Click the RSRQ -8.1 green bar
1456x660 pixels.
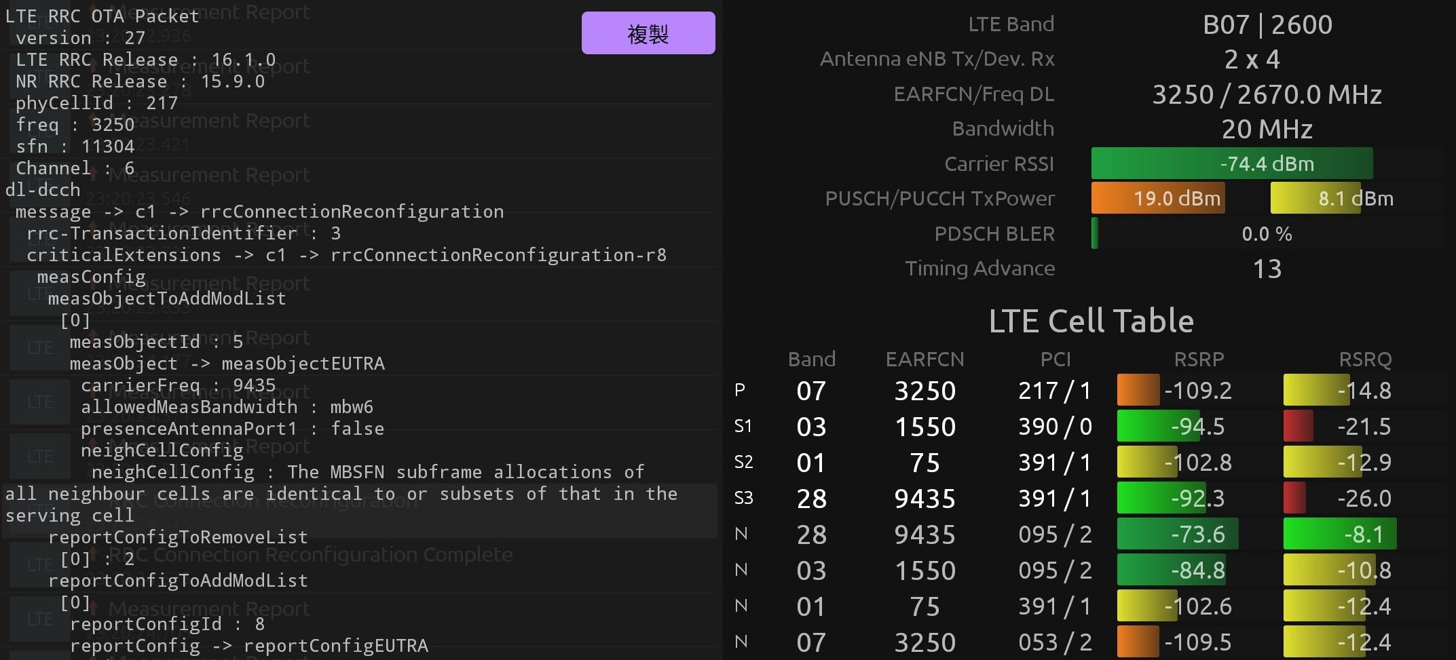[x=1340, y=535]
